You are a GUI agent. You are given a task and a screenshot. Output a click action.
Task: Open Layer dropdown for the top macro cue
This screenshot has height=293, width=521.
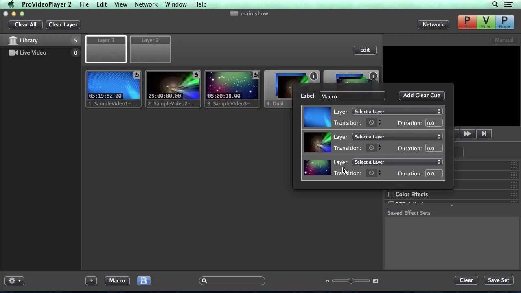coord(397,112)
